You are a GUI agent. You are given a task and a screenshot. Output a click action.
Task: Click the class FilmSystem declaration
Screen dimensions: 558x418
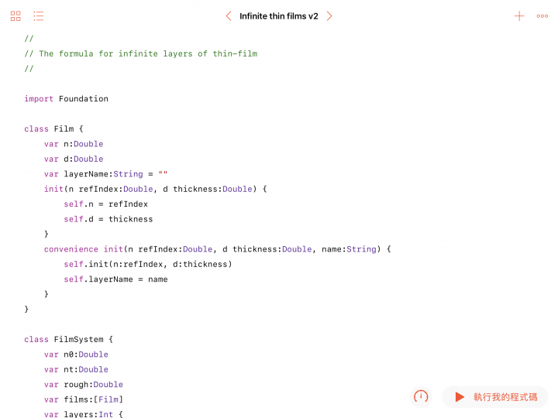[69, 340]
